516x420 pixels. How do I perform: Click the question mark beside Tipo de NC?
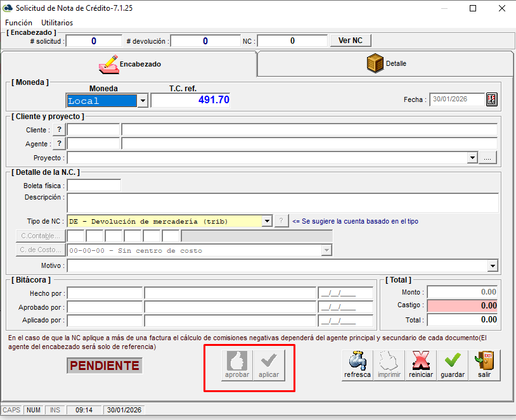281,221
